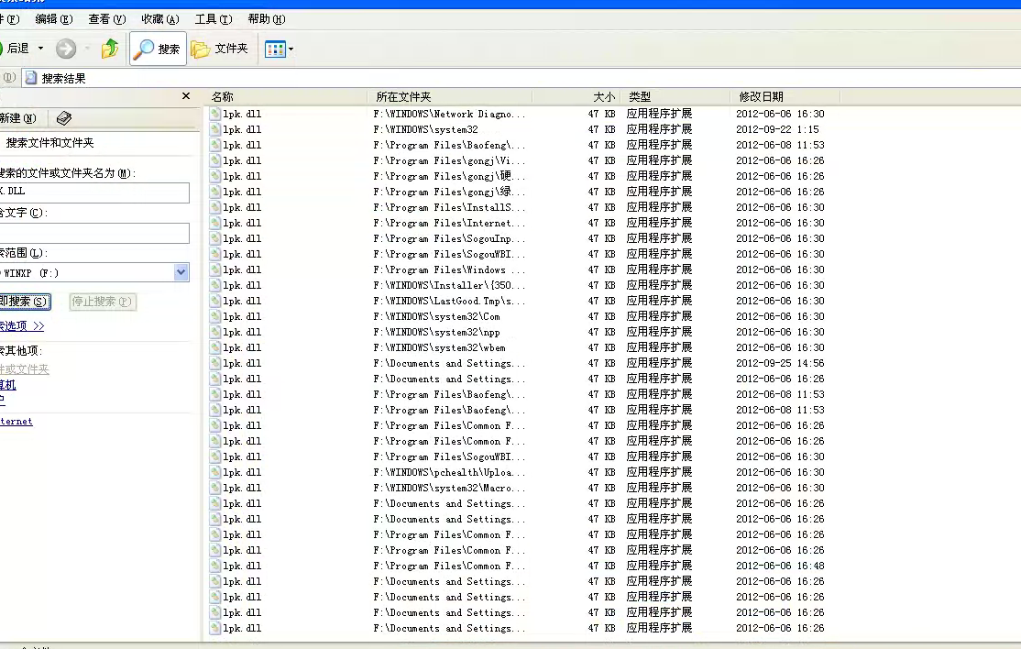Click the search now 搜索(S) button

coord(25,302)
